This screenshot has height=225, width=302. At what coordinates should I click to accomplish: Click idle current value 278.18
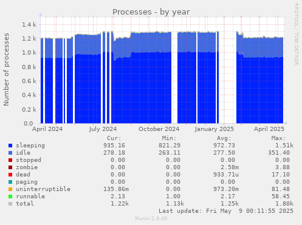coord(114,153)
